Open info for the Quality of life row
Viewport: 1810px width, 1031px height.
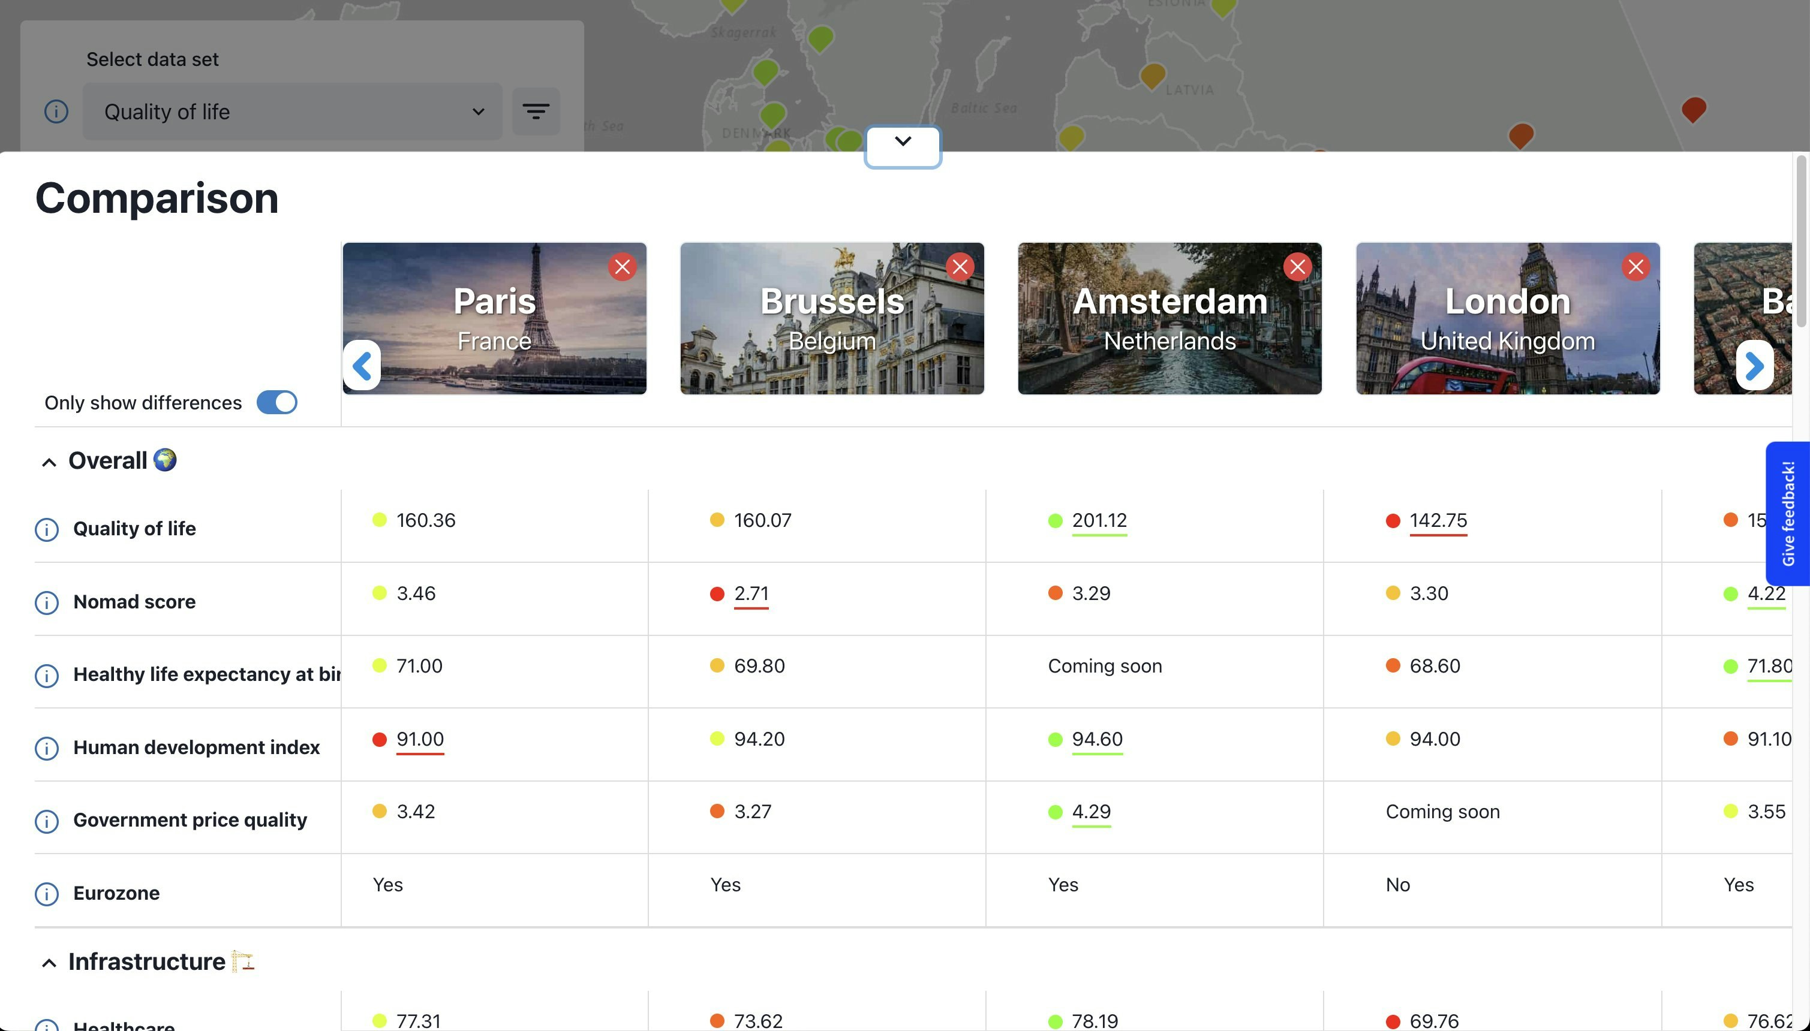[47, 530]
